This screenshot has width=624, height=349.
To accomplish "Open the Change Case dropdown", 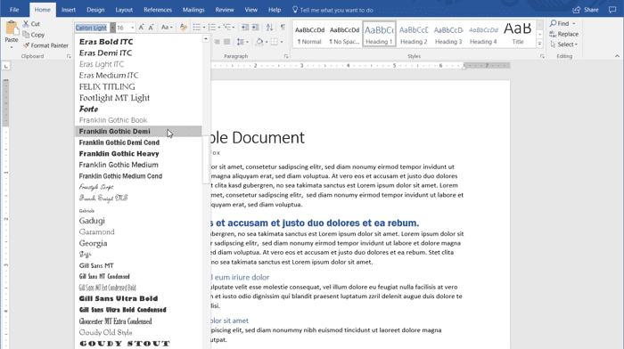I will 167,28.
